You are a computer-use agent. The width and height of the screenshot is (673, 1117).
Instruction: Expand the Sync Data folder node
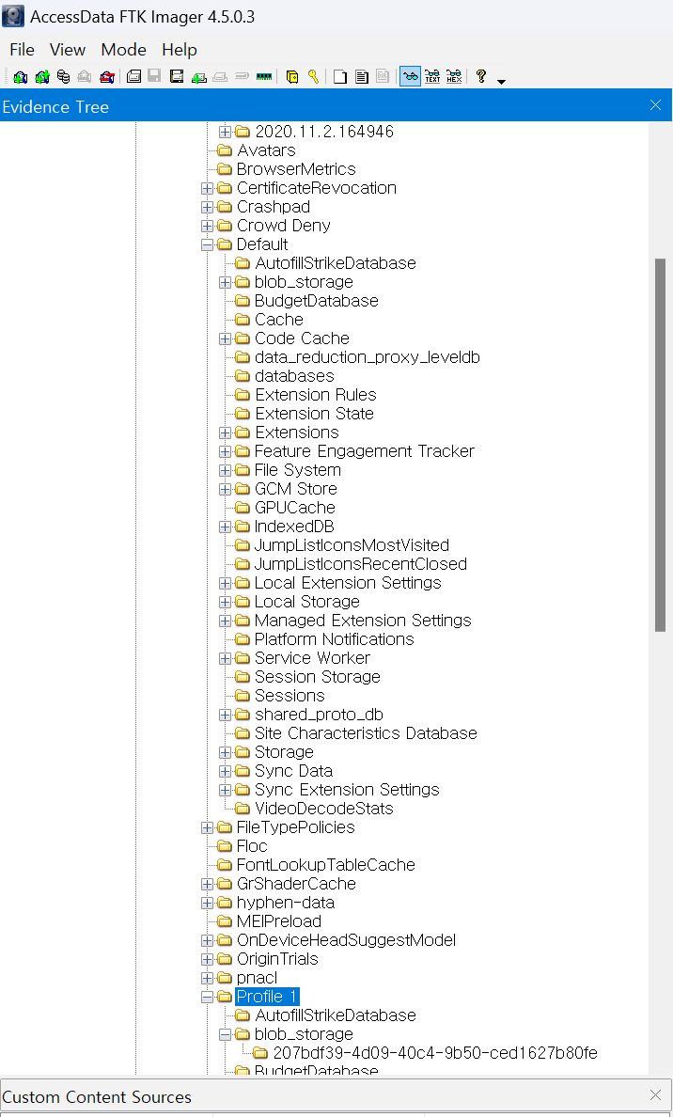pos(225,771)
